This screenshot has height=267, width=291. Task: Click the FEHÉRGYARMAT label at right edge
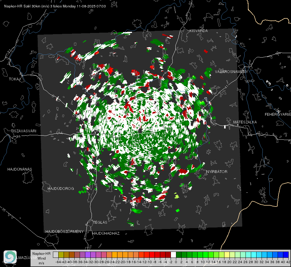pyautogui.click(x=278, y=115)
